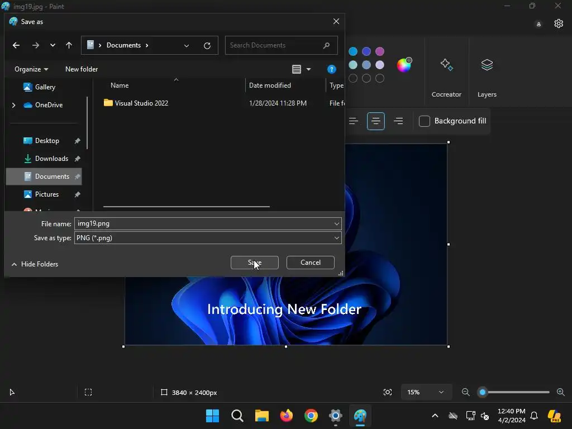The width and height of the screenshot is (572, 429).
Task: Sort by Type column header
Action: tap(336, 85)
